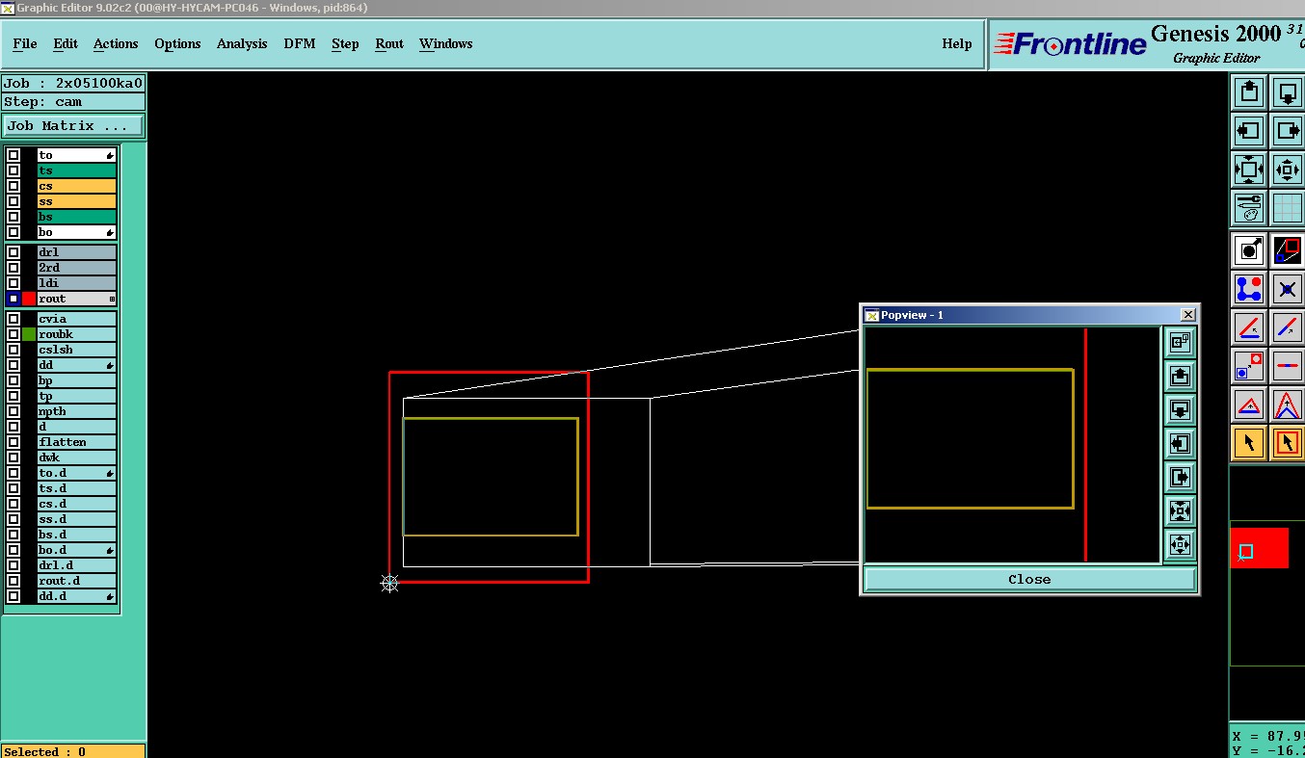Click zoom in icon in Popview
Image resolution: width=1305 pixels, height=758 pixels.
pos(1180,510)
